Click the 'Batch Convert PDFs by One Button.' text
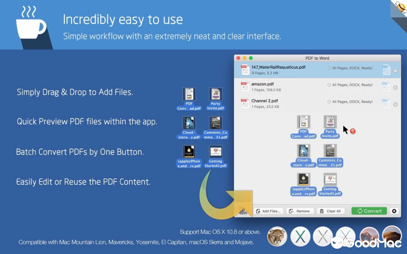The image size is (407, 254). 80,152
